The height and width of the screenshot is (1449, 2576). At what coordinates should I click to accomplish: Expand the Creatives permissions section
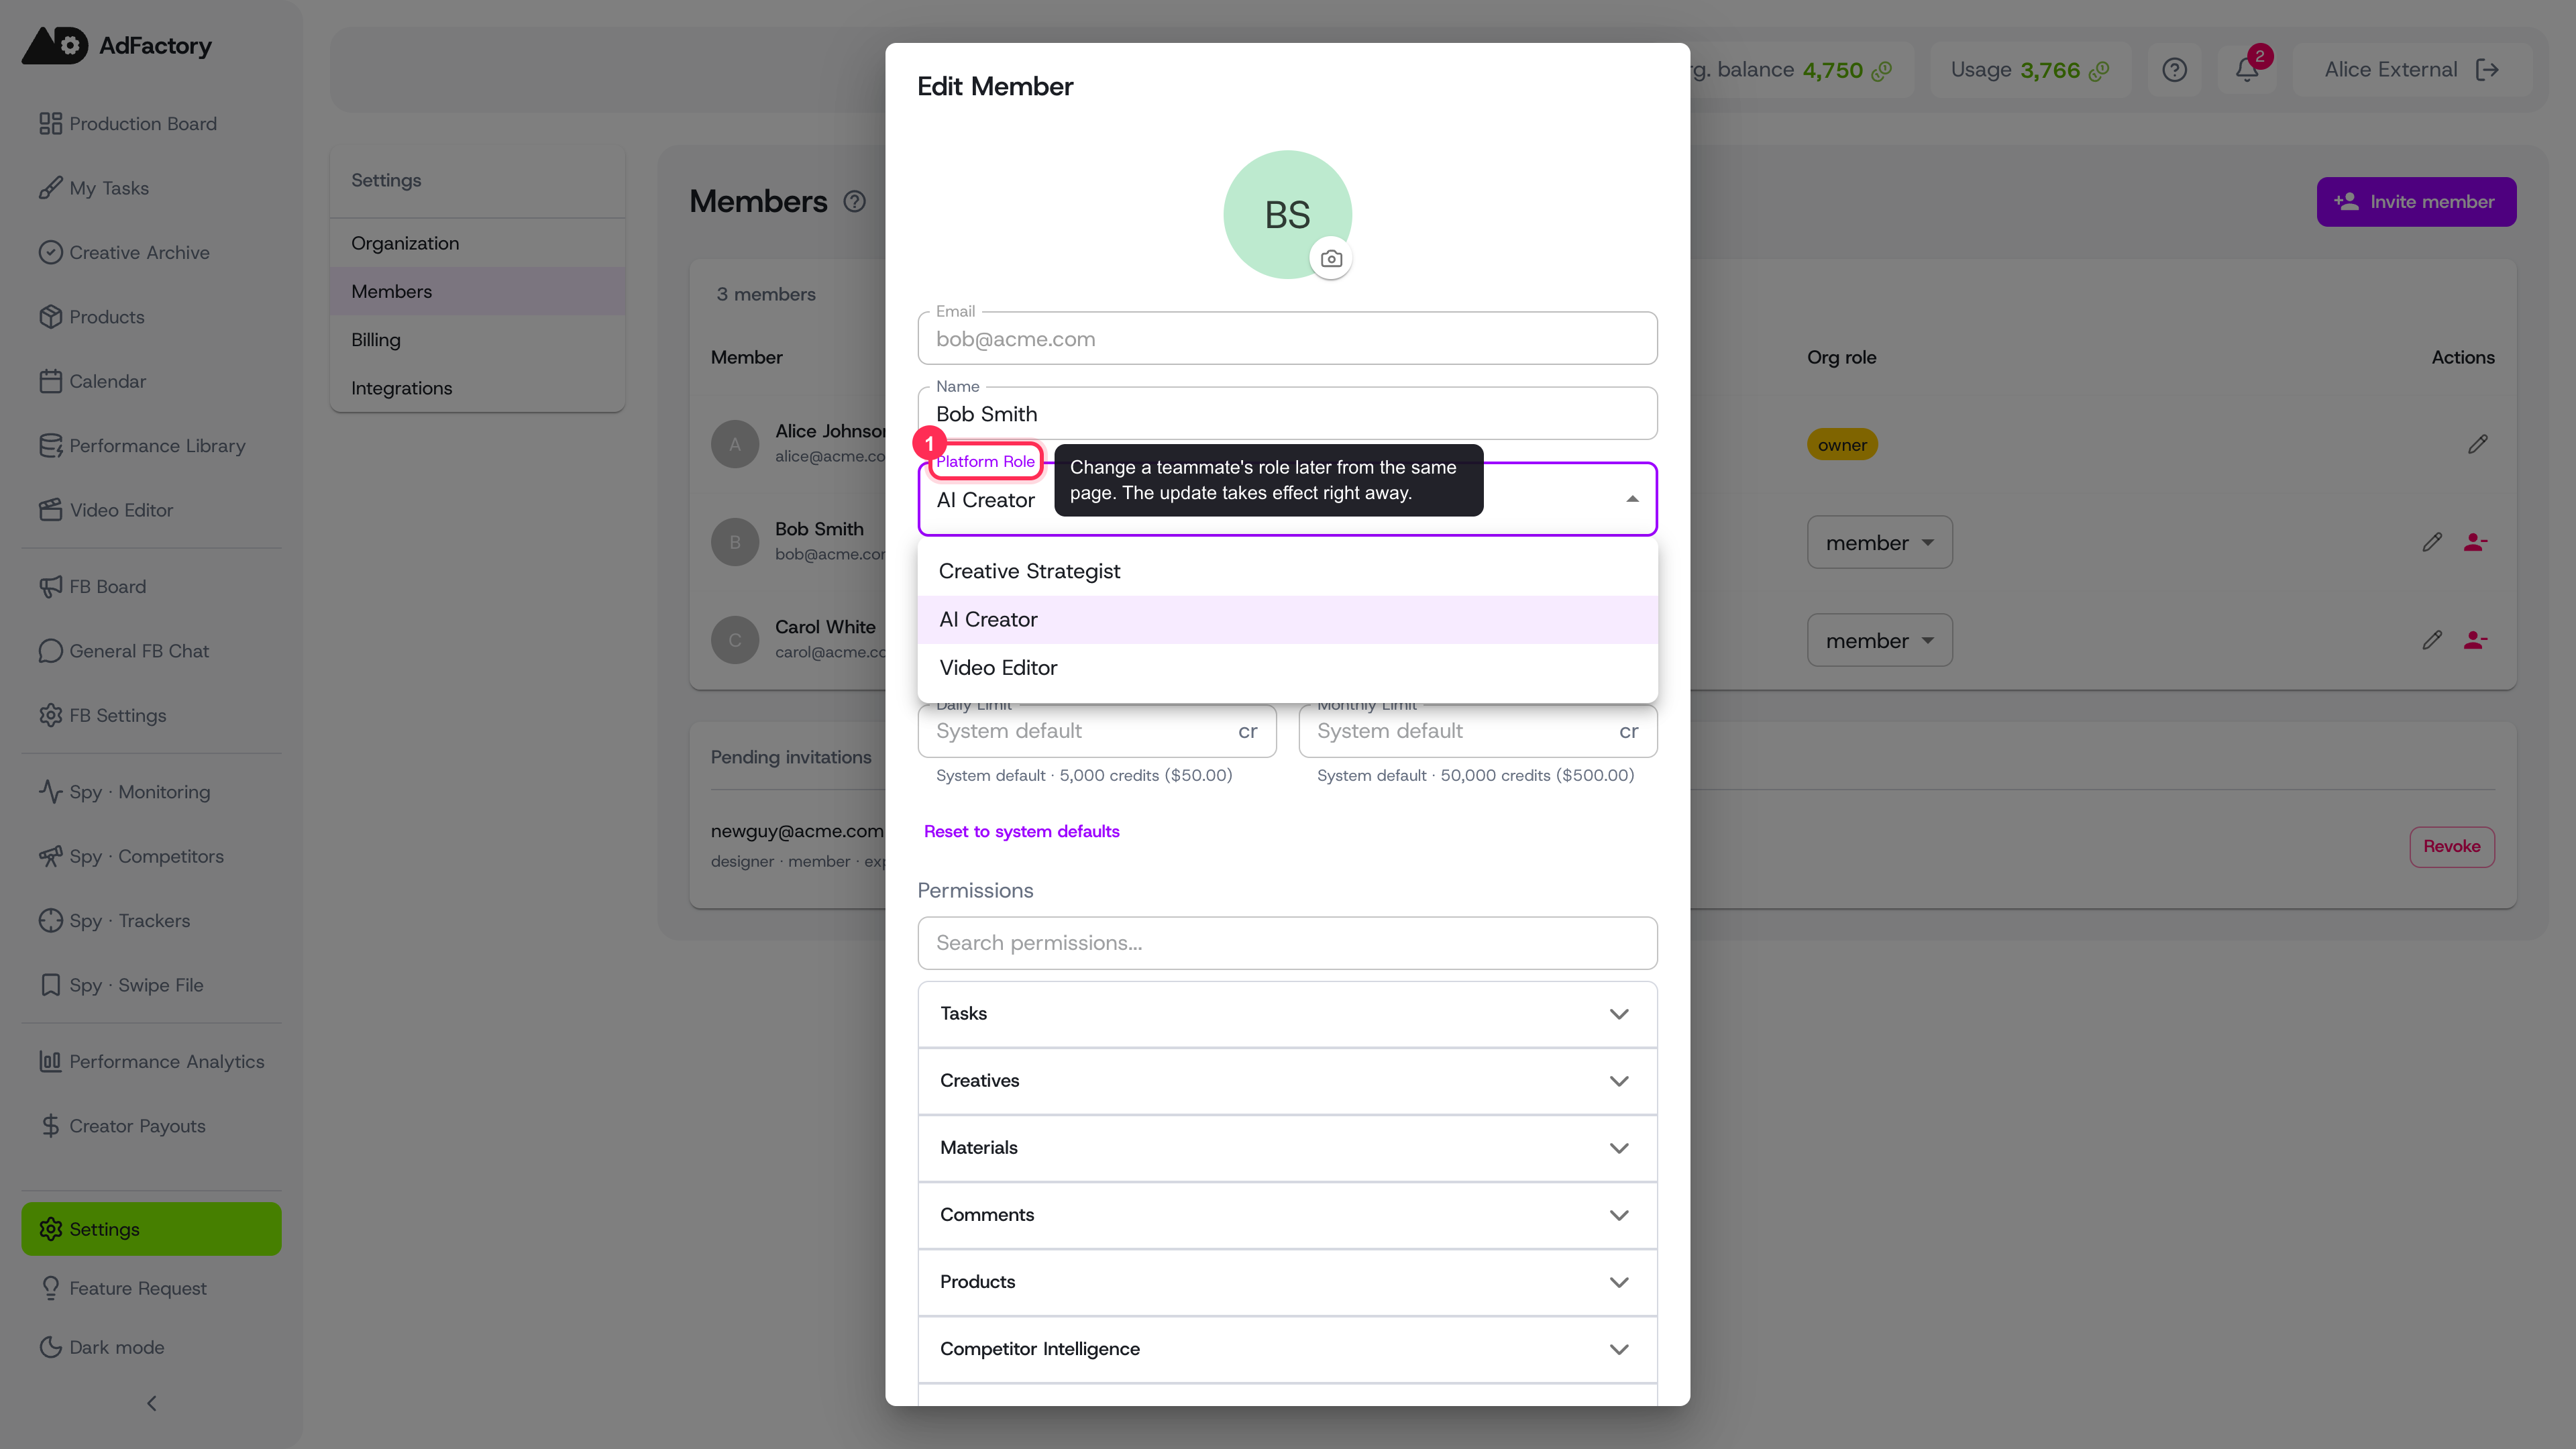click(1287, 1081)
